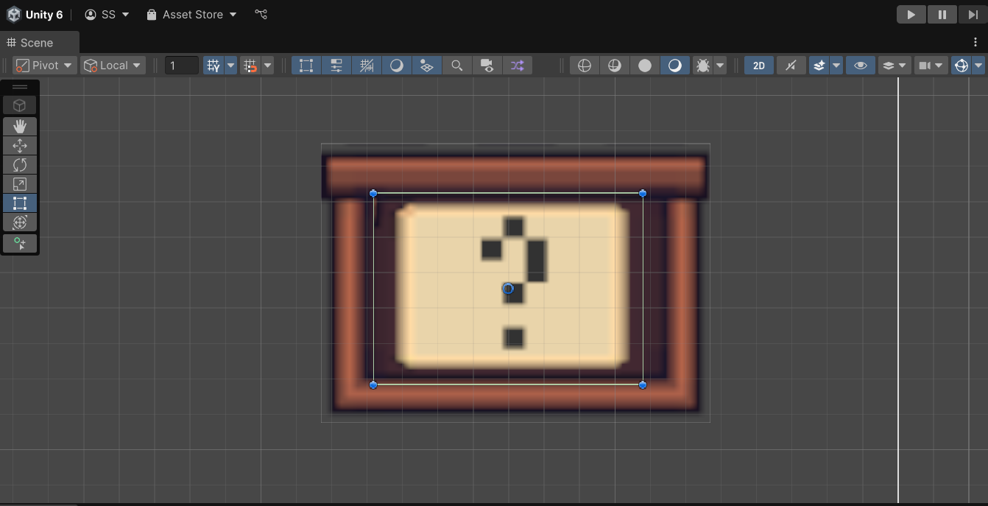Click the Unity 6 logo

click(x=14, y=14)
